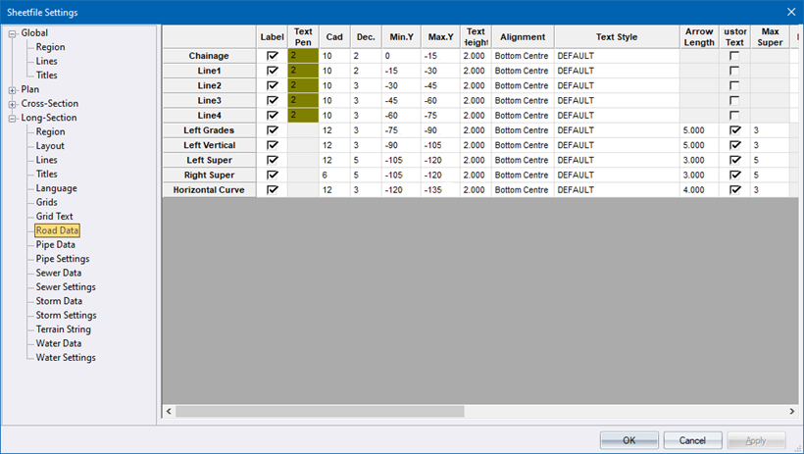Collapse the Global tree node
The height and width of the screenshot is (454, 804).
click(x=13, y=33)
